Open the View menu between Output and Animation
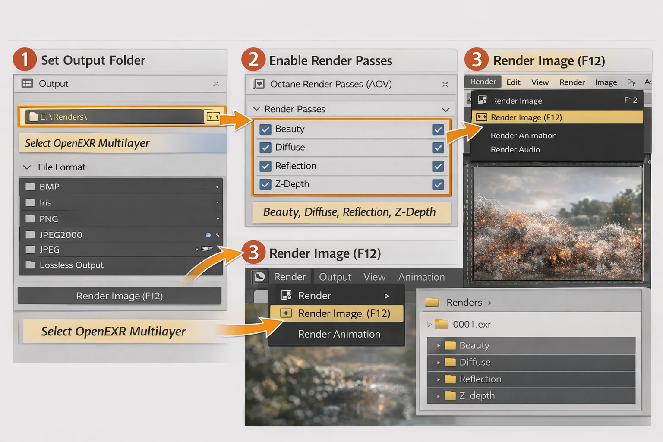 (x=374, y=277)
